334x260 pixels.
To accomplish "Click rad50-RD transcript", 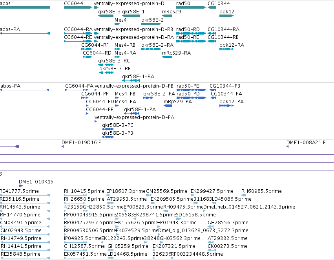I will (x=191, y=33).
